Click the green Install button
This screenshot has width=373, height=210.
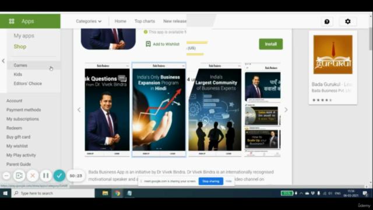pyautogui.click(x=270, y=44)
